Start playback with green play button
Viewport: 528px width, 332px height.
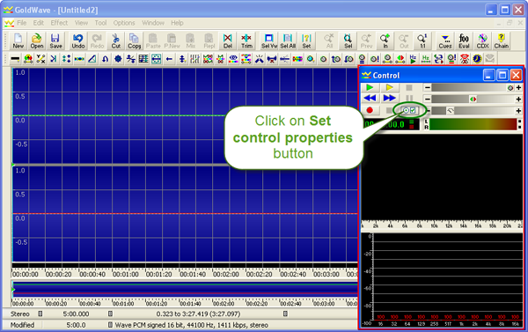click(370, 88)
